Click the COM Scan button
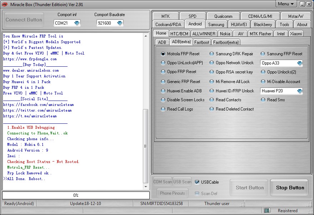This screenshot has width=314, height=215. point(163,182)
